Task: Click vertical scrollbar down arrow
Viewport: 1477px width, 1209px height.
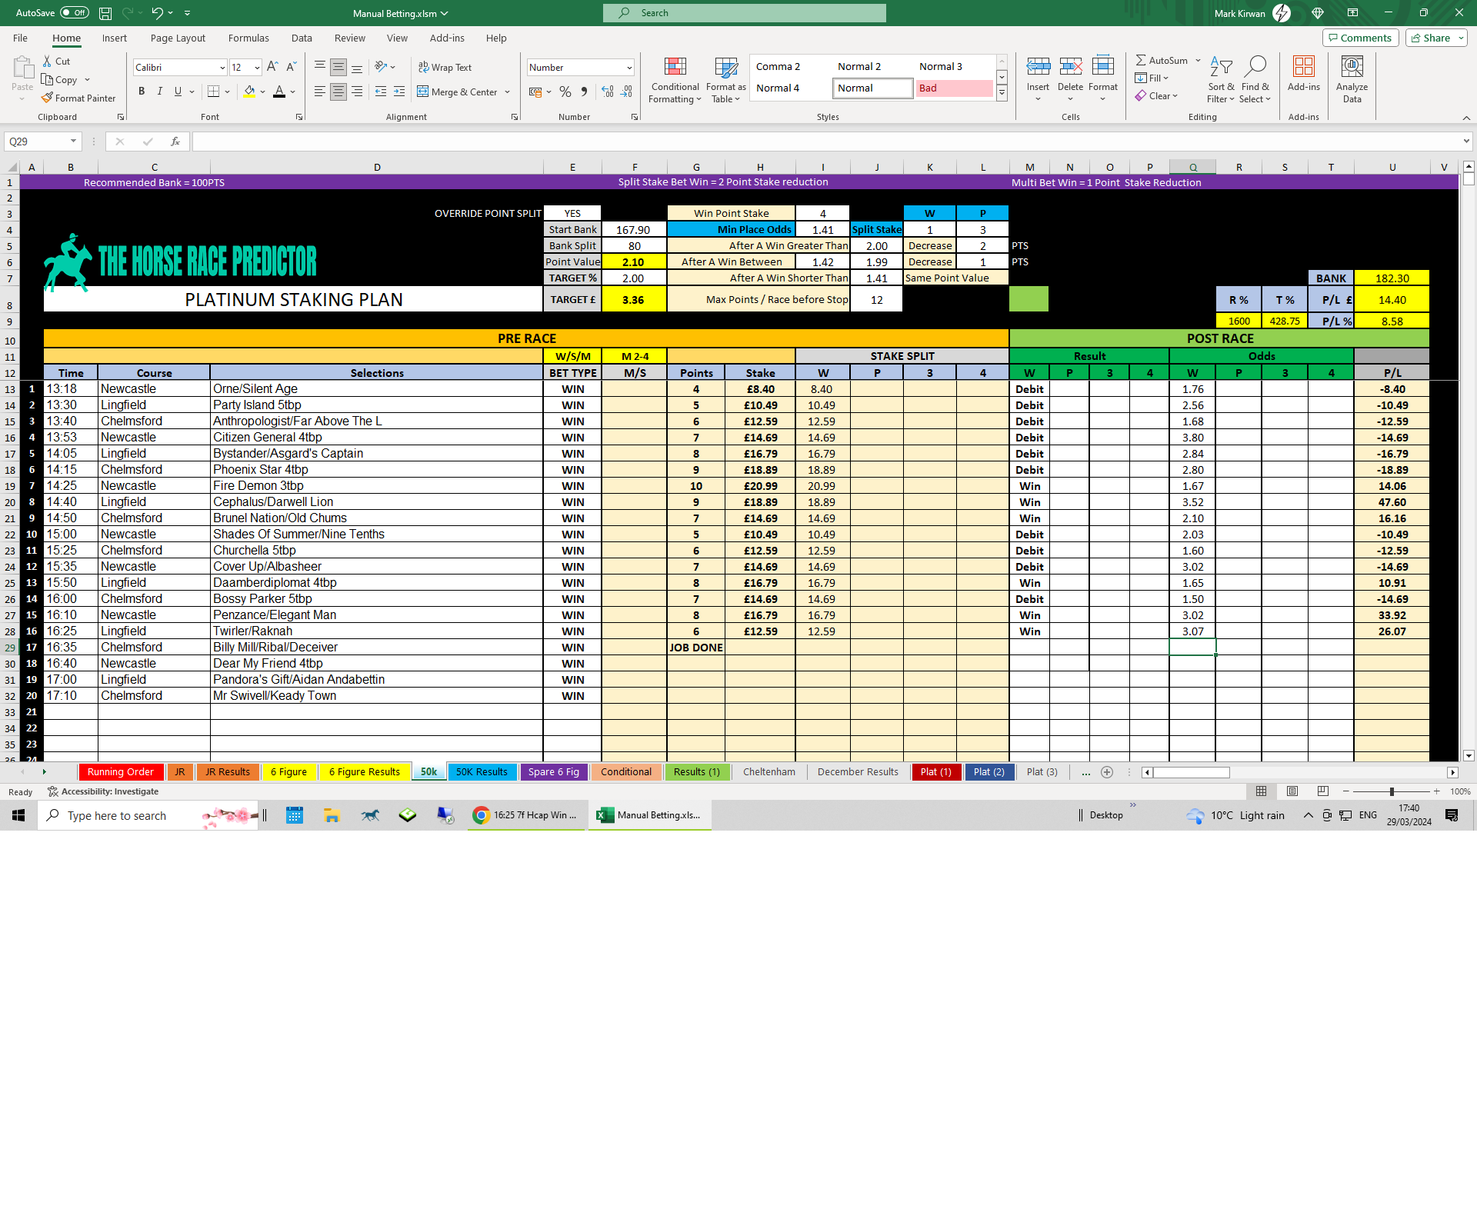Action: pyautogui.click(x=1469, y=755)
